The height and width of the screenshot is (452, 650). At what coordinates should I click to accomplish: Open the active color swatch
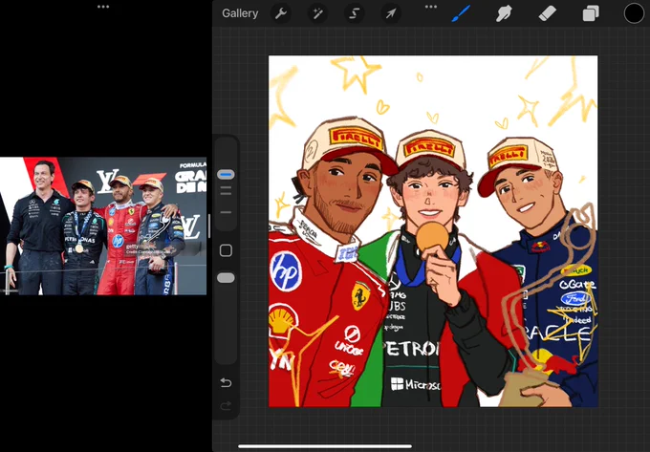click(635, 13)
